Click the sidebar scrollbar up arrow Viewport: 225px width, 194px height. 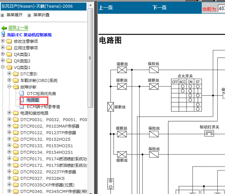coord(91,5)
